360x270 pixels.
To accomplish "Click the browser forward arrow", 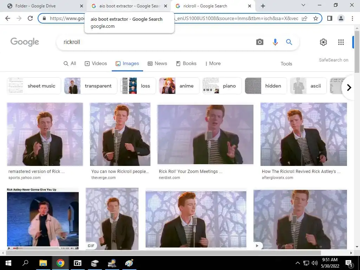I will [19, 18].
